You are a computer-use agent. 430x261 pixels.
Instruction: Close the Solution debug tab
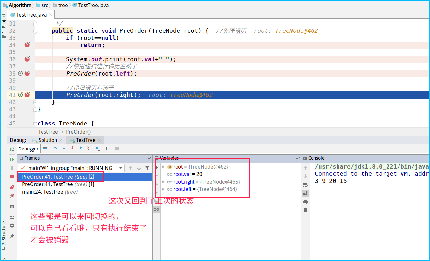(61, 140)
